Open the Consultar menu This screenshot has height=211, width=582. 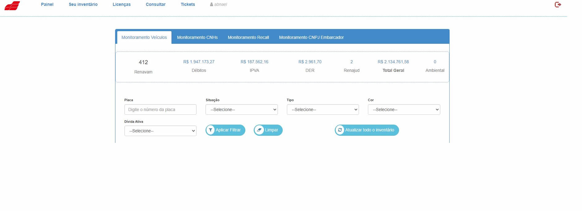point(156,4)
